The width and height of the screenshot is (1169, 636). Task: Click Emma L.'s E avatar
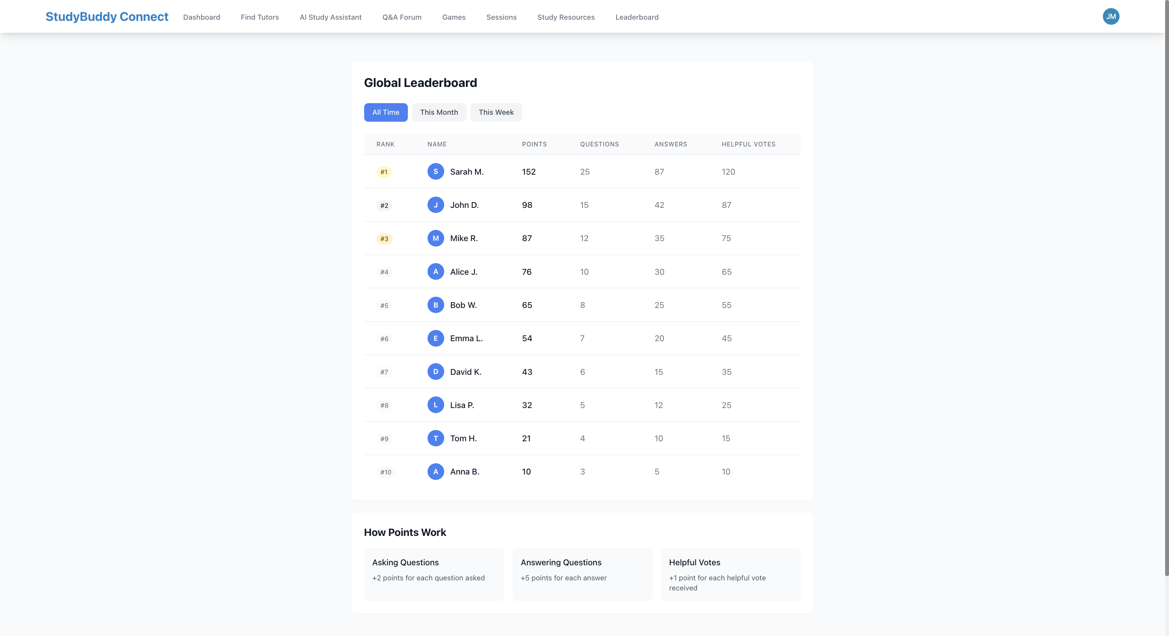coord(435,338)
